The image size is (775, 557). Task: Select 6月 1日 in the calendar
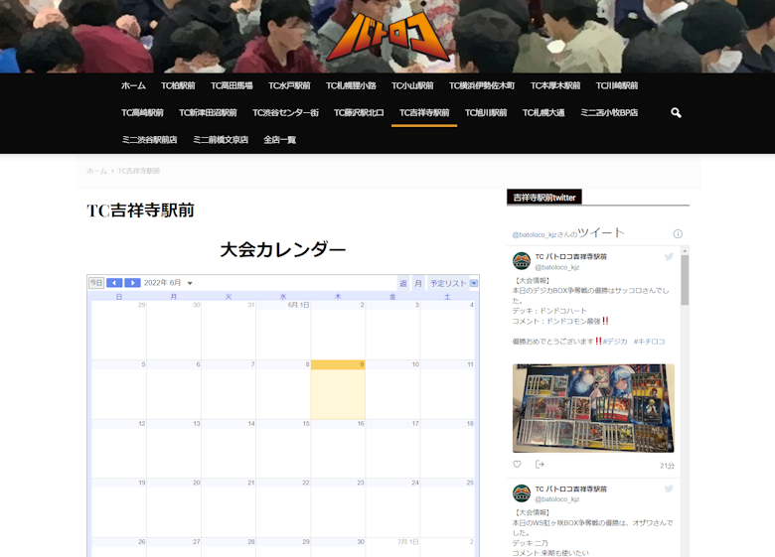click(283, 330)
